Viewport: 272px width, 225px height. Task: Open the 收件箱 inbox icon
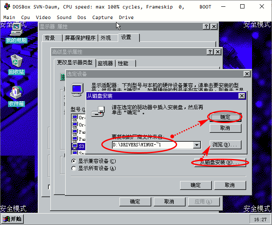click(x=16, y=96)
